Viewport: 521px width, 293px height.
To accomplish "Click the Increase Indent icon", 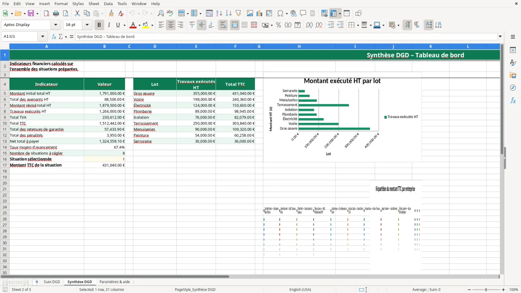I will 331,25.
